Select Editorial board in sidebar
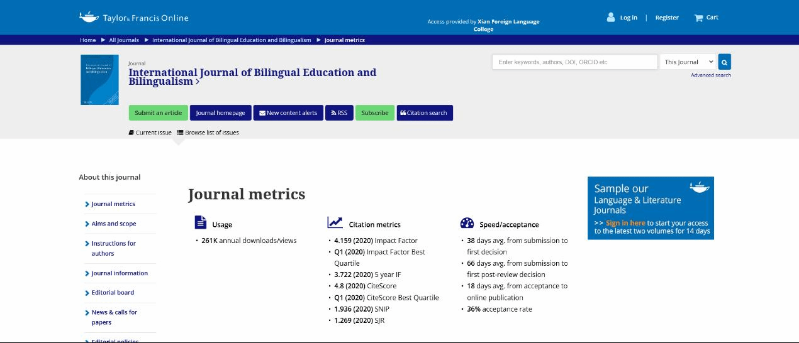Screen dimensions: 799x343 pos(113,293)
